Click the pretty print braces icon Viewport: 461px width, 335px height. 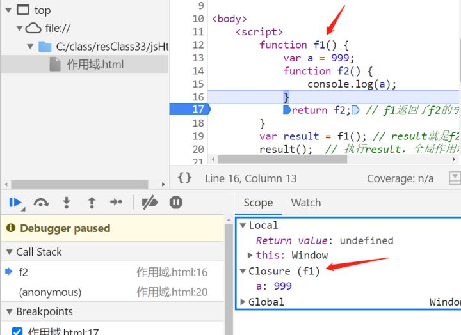point(184,178)
